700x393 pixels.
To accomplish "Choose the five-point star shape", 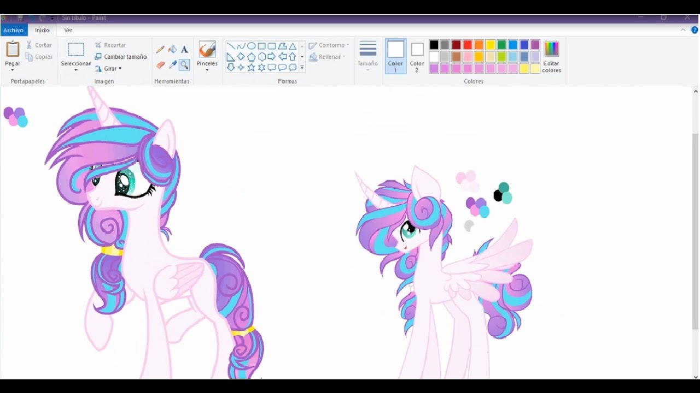I will [252, 67].
